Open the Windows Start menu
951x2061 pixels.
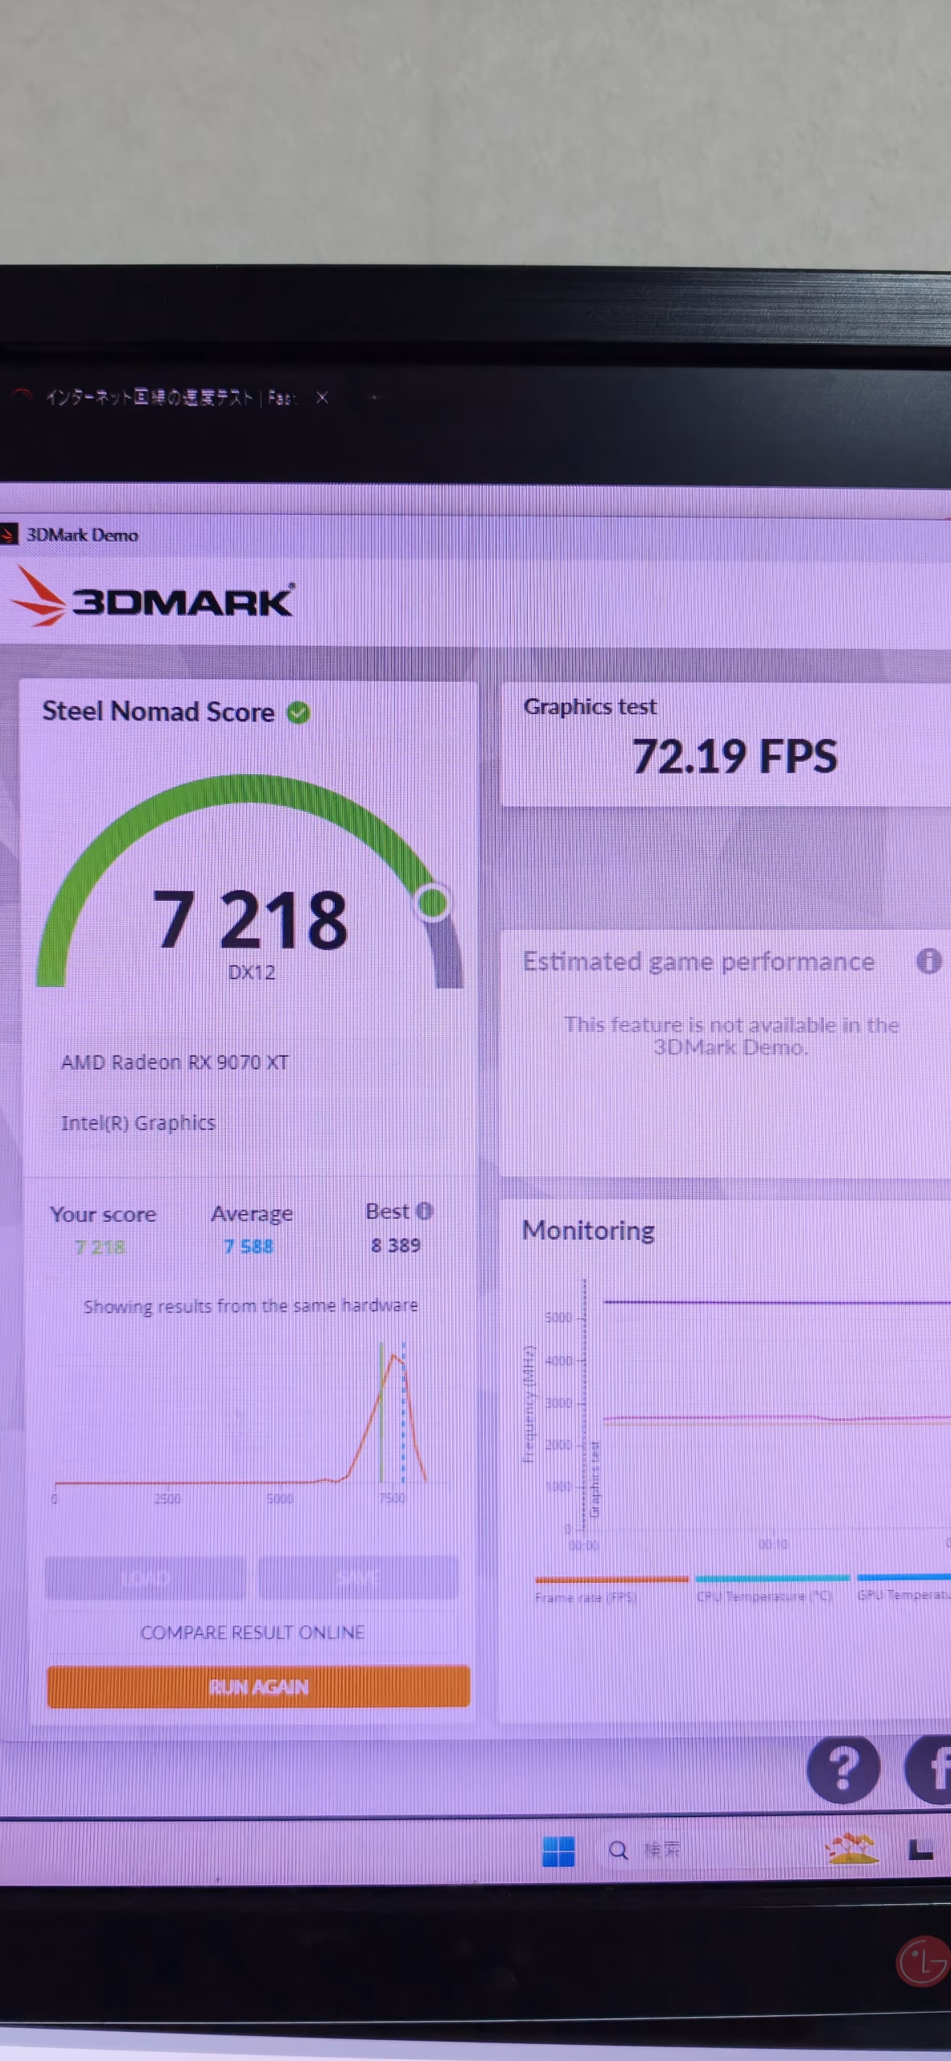[558, 1851]
